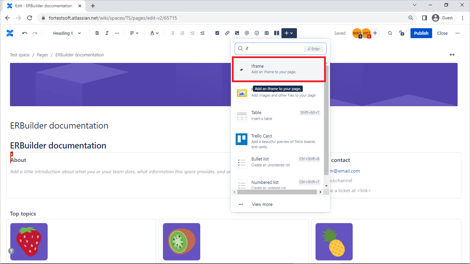This screenshot has height=264, width=470.
Task: Open the Test space breadcrumb link
Action: coord(20,55)
